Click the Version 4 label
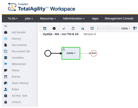 [90, 34]
